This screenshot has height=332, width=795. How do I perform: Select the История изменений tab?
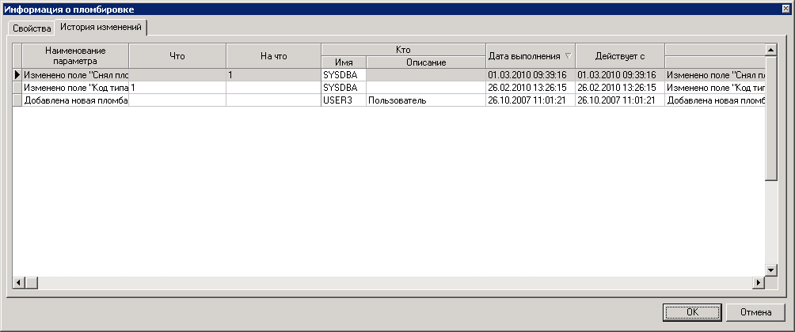101,28
